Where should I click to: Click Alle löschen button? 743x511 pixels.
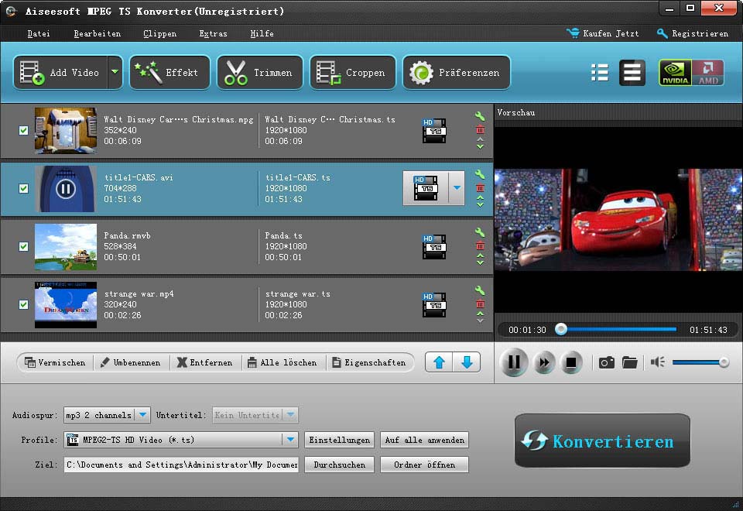click(x=282, y=362)
